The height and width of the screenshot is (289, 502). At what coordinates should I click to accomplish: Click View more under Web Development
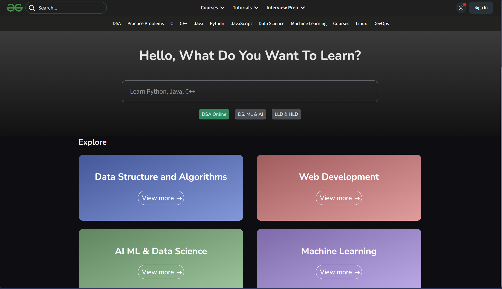[339, 198]
